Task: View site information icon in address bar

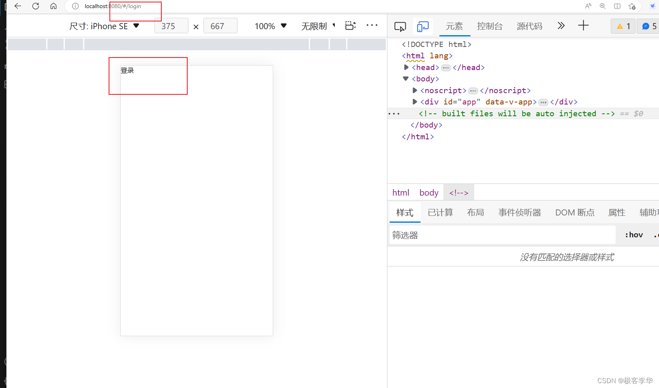Action: (x=75, y=6)
